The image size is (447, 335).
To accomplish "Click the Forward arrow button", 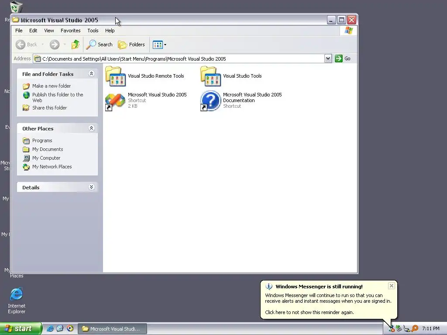I will click(x=55, y=44).
